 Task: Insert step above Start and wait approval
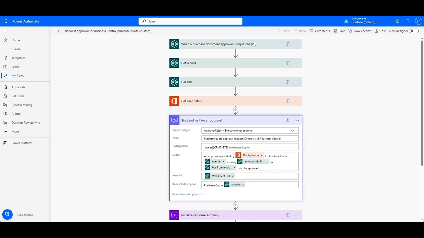pos(236,110)
